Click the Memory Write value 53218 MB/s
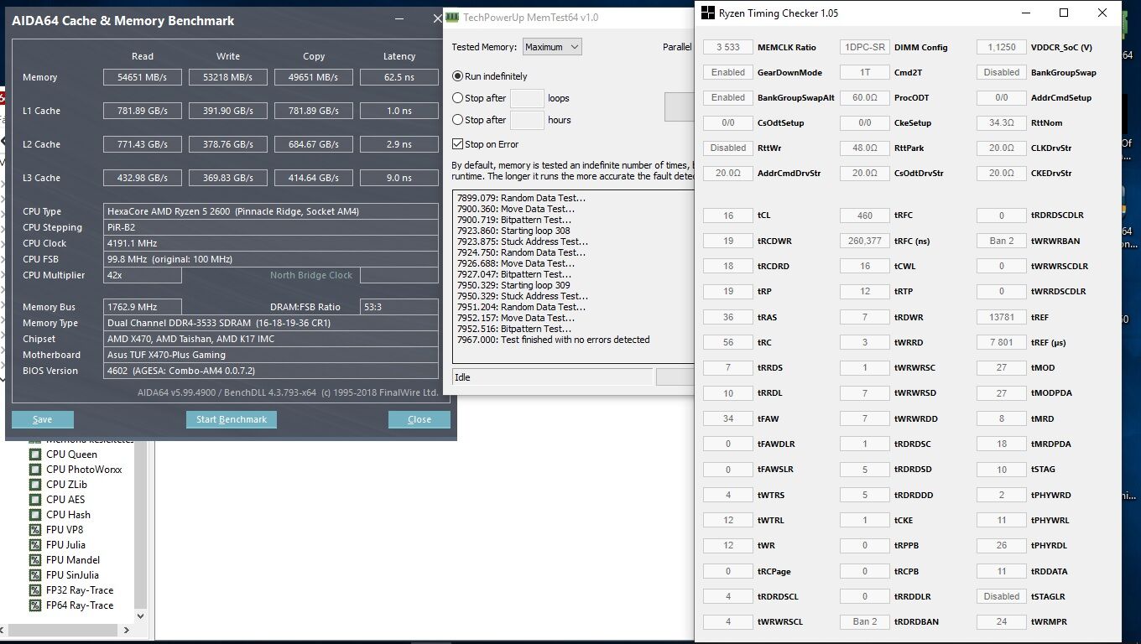 click(228, 77)
